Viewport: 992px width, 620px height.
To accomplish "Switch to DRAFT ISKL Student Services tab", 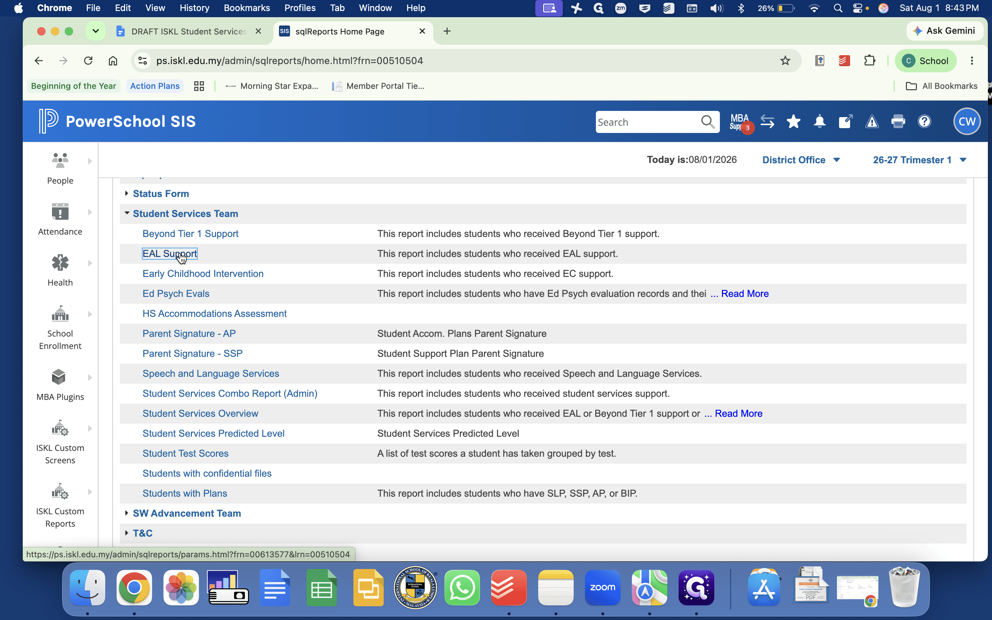I will click(x=188, y=32).
